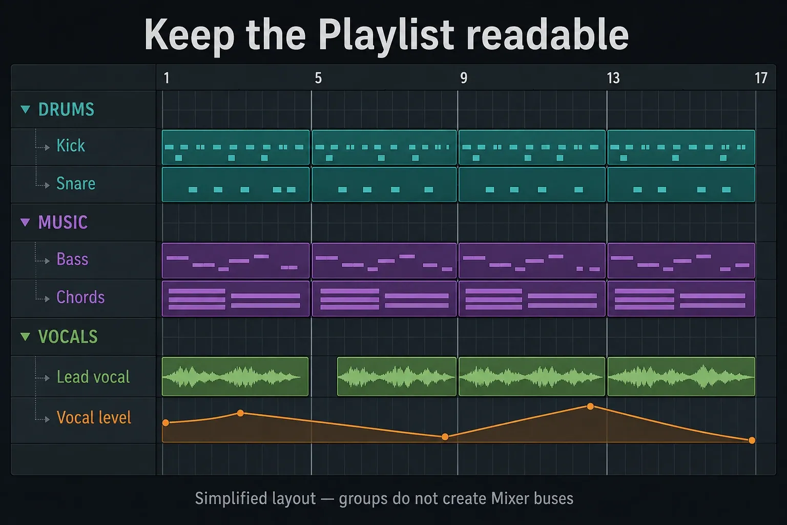The width and height of the screenshot is (787, 525).
Task: Select the Snare pattern clip starting at bar 13
Action: (681, 185)
